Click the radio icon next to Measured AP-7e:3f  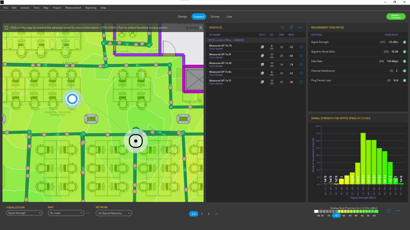click(x=262, y=56)
